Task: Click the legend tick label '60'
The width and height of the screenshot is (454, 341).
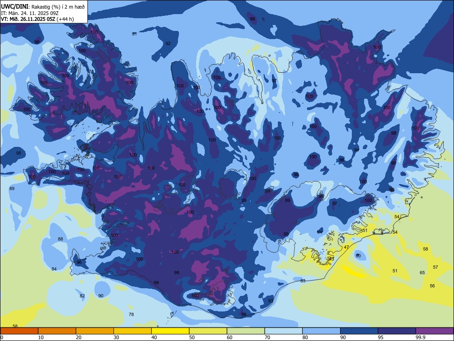Action: click(230, 337)
